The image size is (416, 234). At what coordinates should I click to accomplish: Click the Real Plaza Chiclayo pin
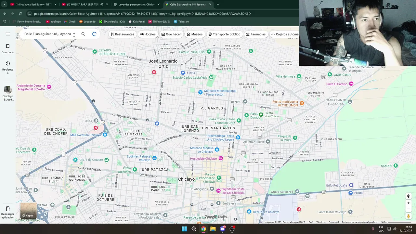249,212
